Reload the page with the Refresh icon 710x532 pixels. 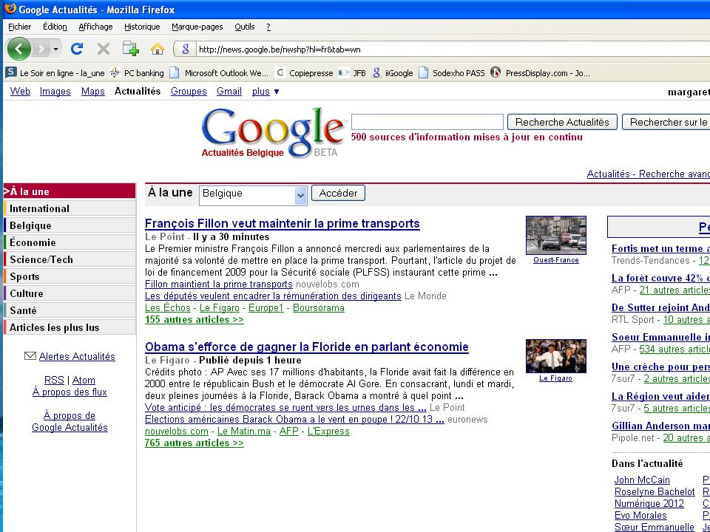point(77,49)
